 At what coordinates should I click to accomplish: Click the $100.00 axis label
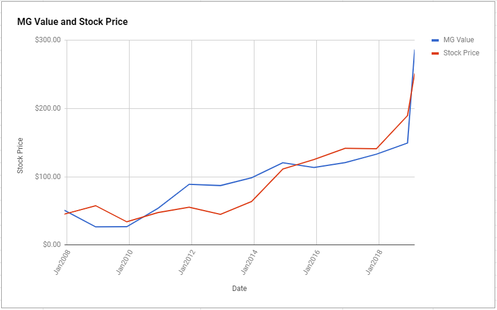click(48, 177)
